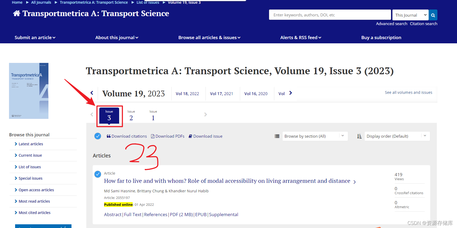Open the journal home icon beside title
This screenshot has width=457, height=228.
point(16,13)
